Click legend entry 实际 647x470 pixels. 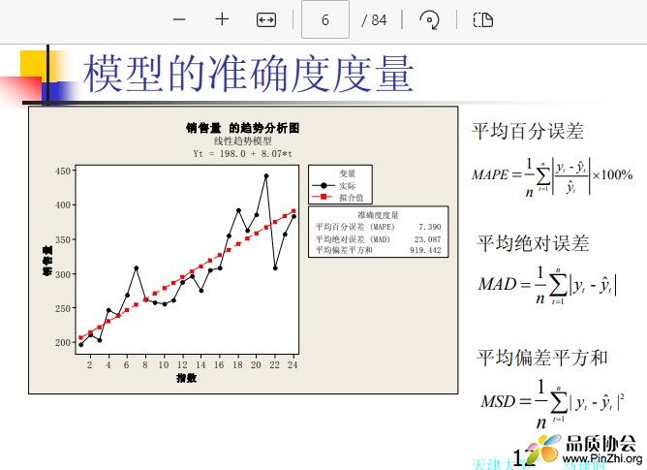tap(347, 186)
